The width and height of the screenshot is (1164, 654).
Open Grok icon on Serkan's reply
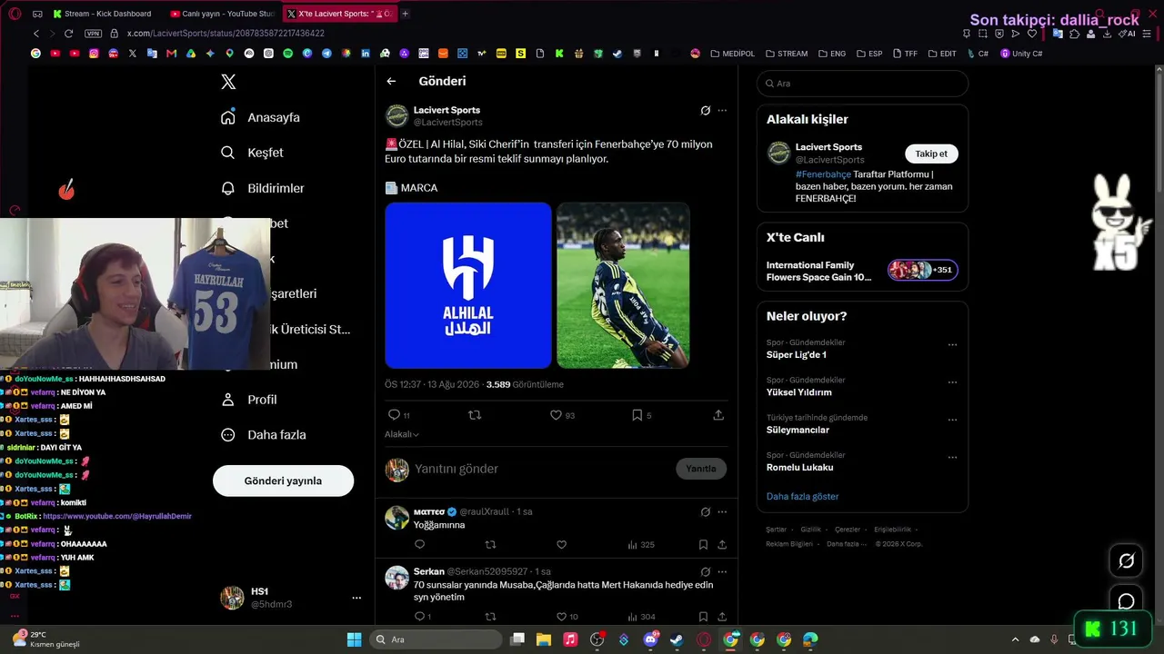[705, 572]
